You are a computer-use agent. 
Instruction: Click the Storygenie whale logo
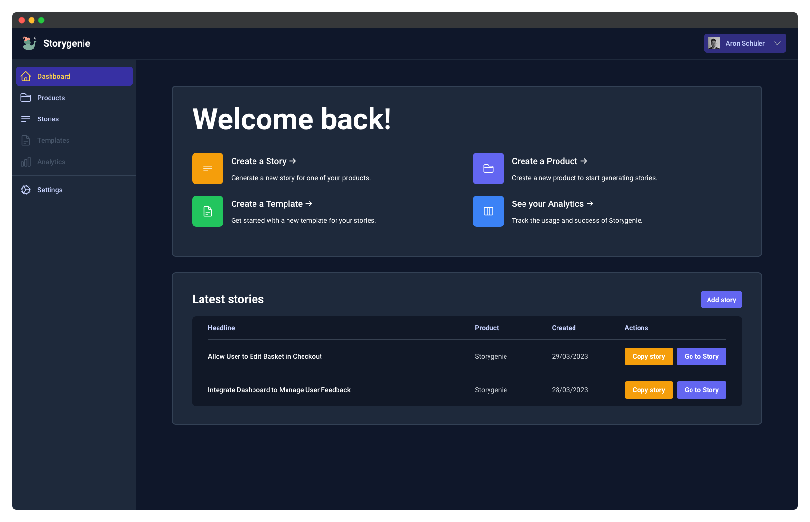click(29, 43)
